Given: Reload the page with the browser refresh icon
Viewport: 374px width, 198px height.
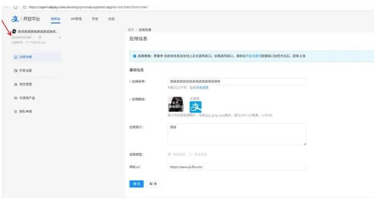Looking at the screenshot, I should 15,7.
